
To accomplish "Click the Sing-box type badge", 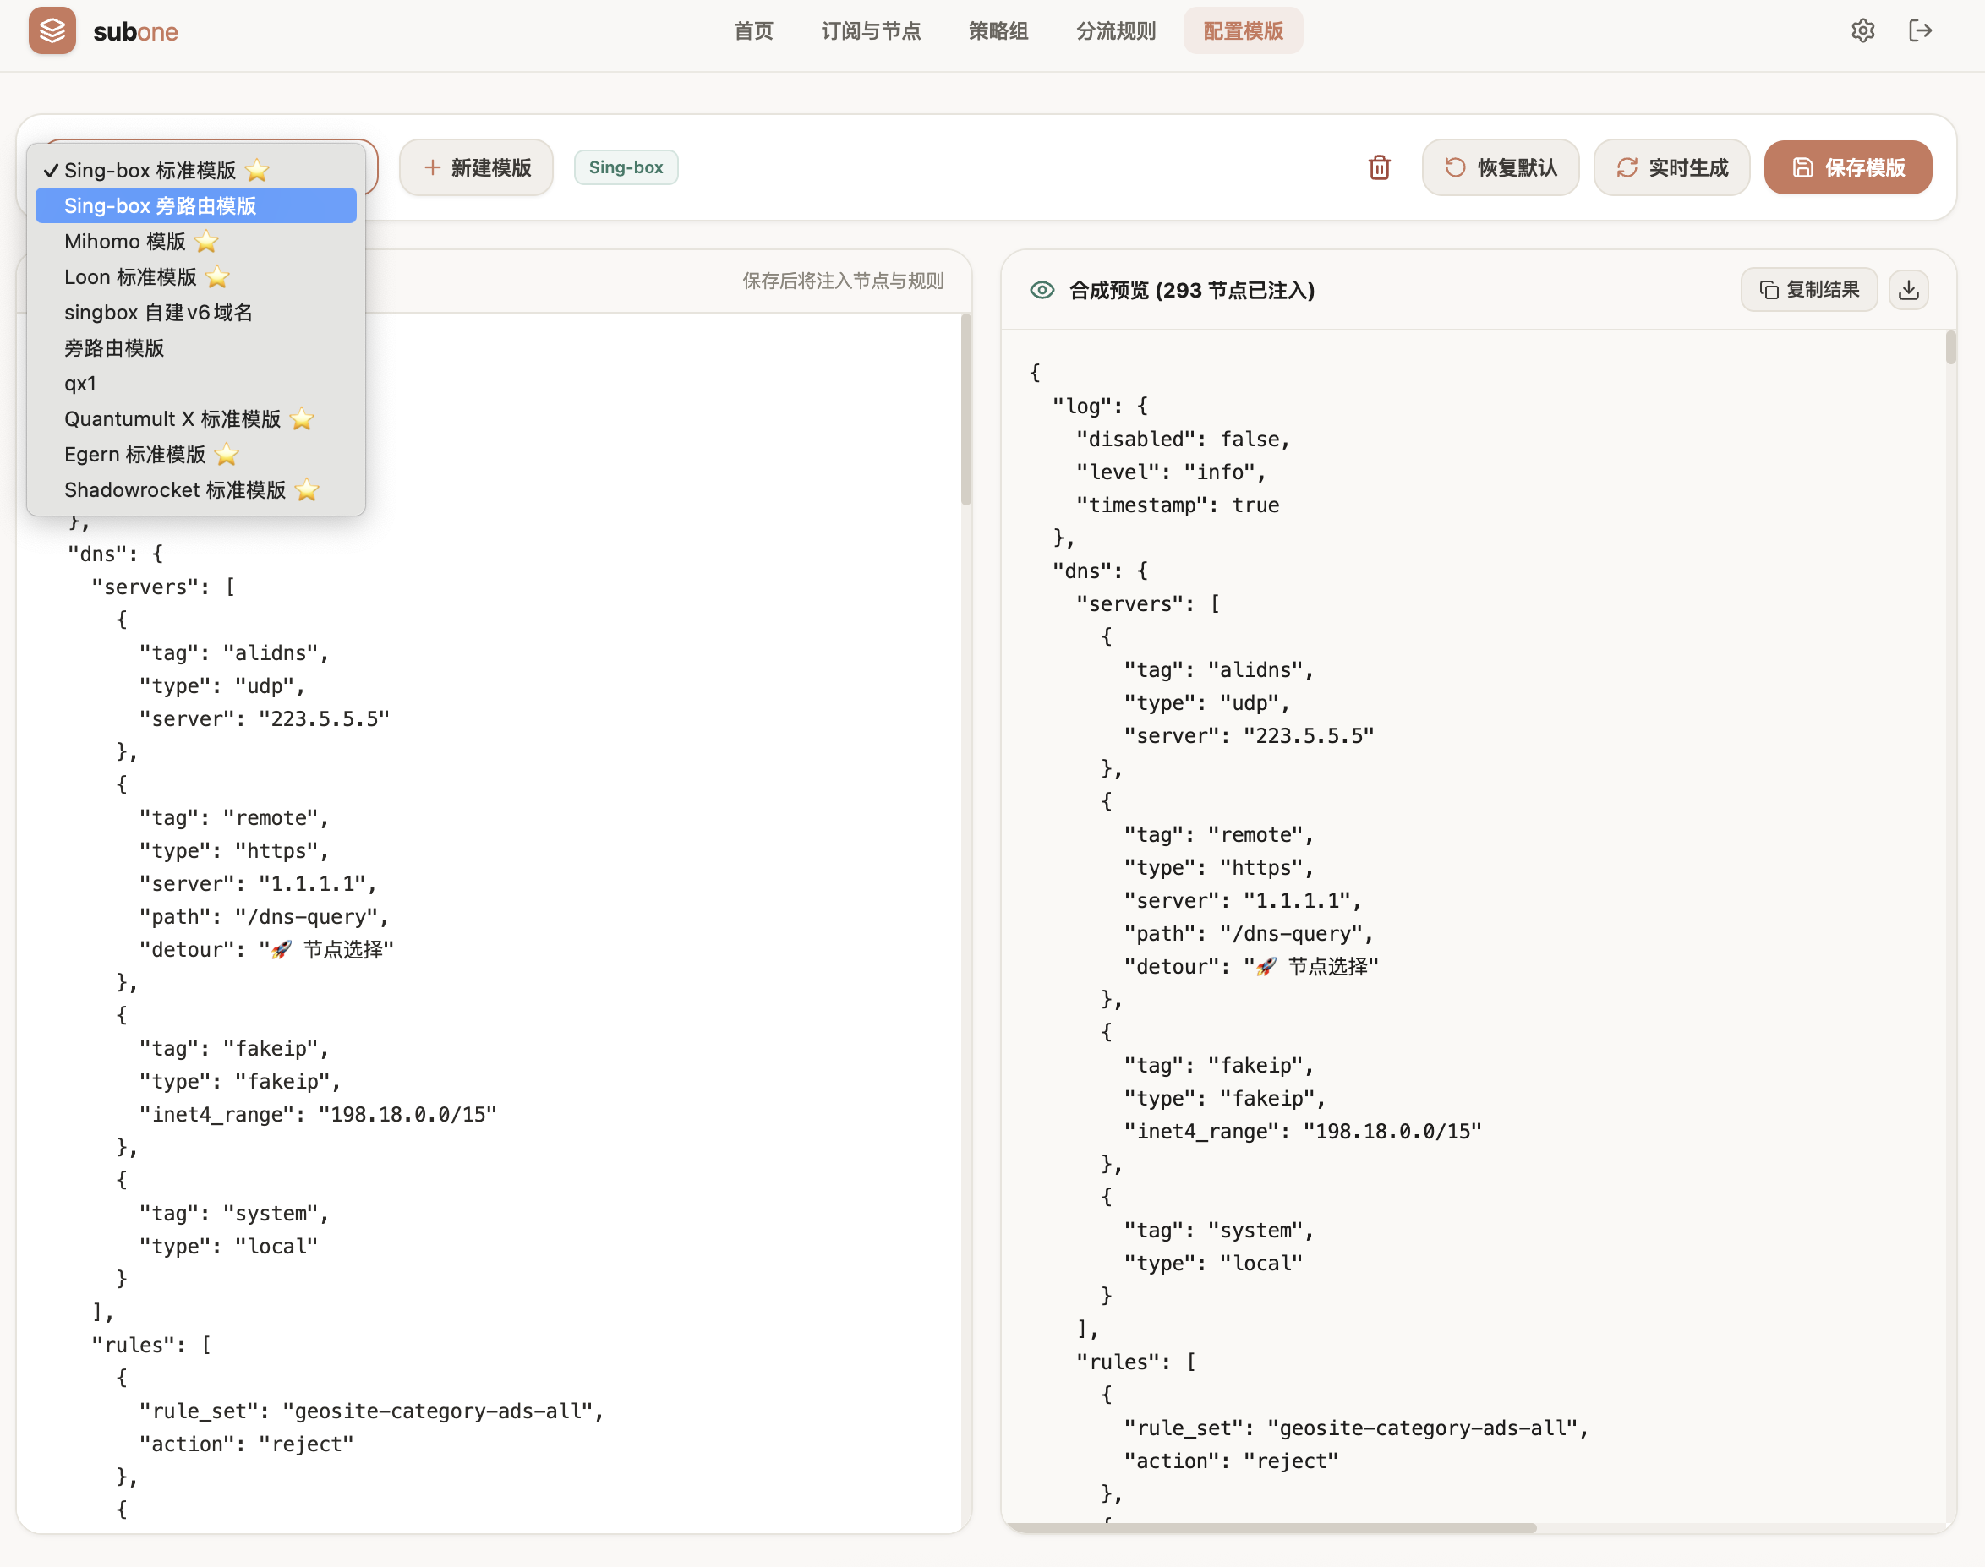I will [626, 168].
